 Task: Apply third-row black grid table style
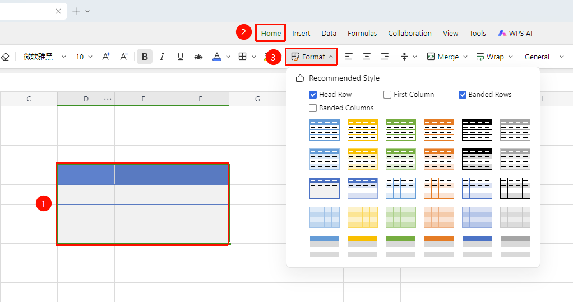(x=515, y=188)
